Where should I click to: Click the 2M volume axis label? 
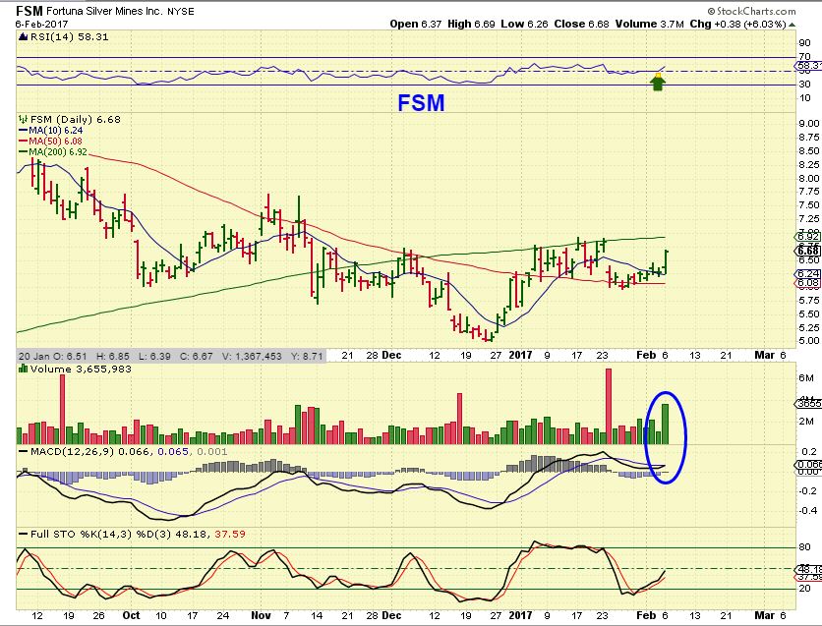[806, 422]
